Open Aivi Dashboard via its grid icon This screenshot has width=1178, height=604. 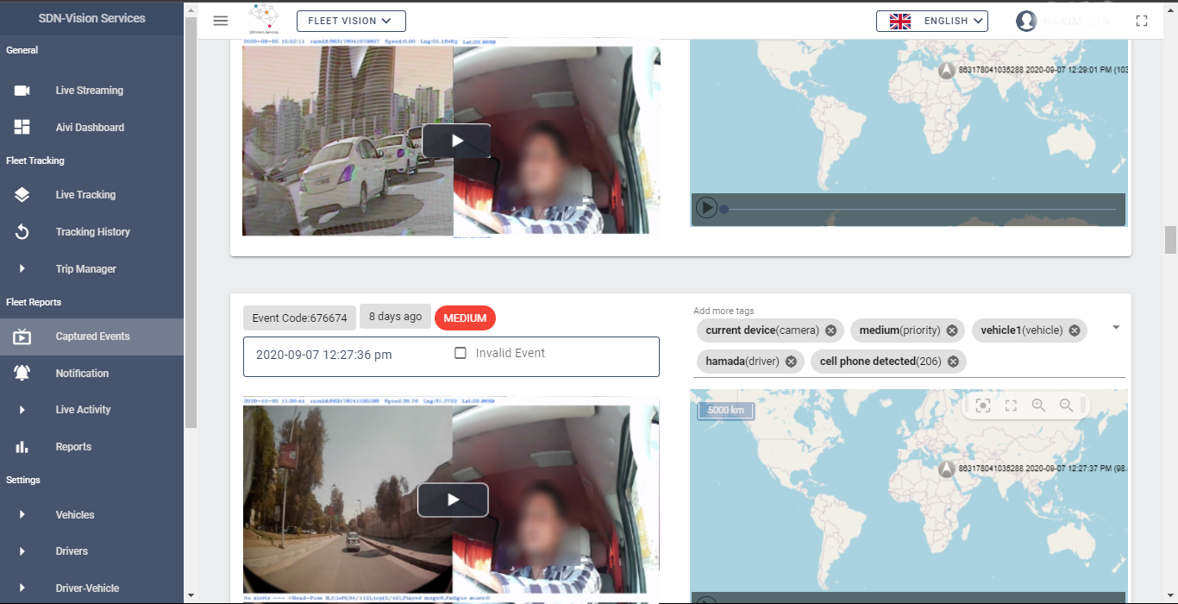click(x=22, y=128)
